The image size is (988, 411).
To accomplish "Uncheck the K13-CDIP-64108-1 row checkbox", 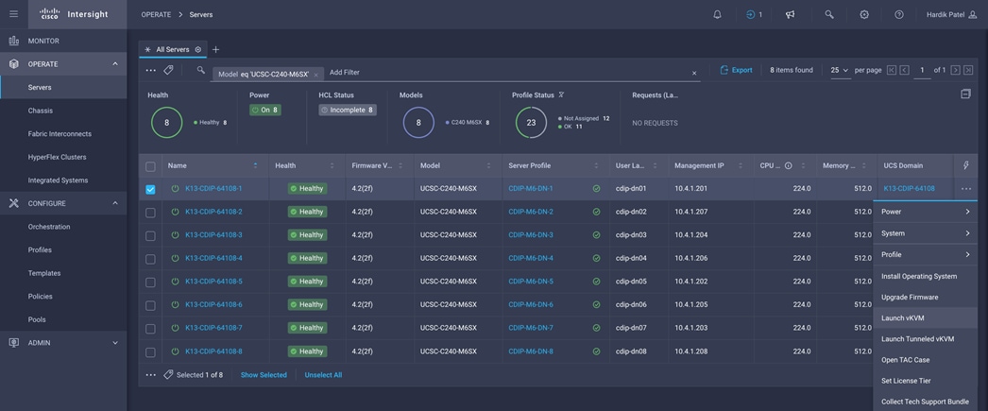I will 150,189.
